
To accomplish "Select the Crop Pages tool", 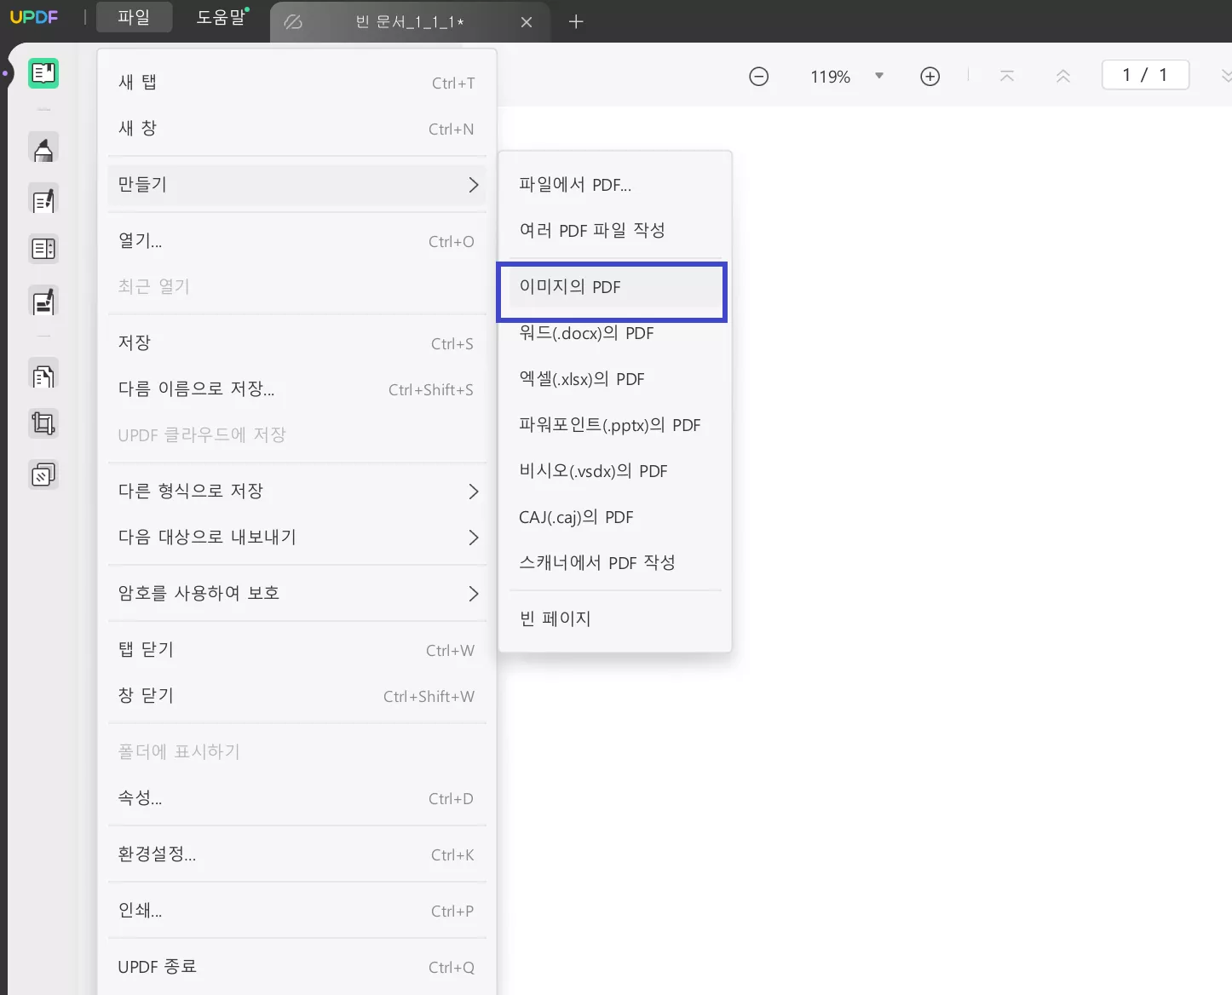I will coord(43,423).
